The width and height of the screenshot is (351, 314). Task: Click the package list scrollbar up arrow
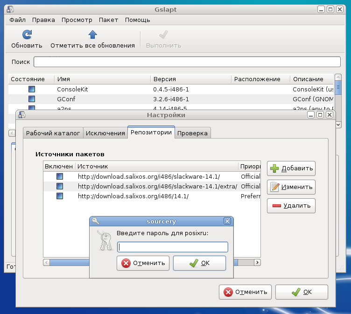tap(338, 77)
